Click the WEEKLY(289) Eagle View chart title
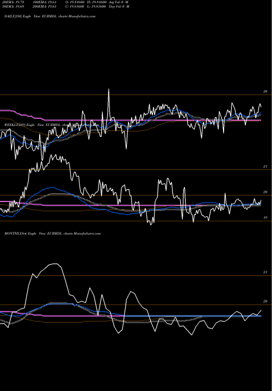The image size is (272, 391). pyautogui.click(x=52, y=125)
